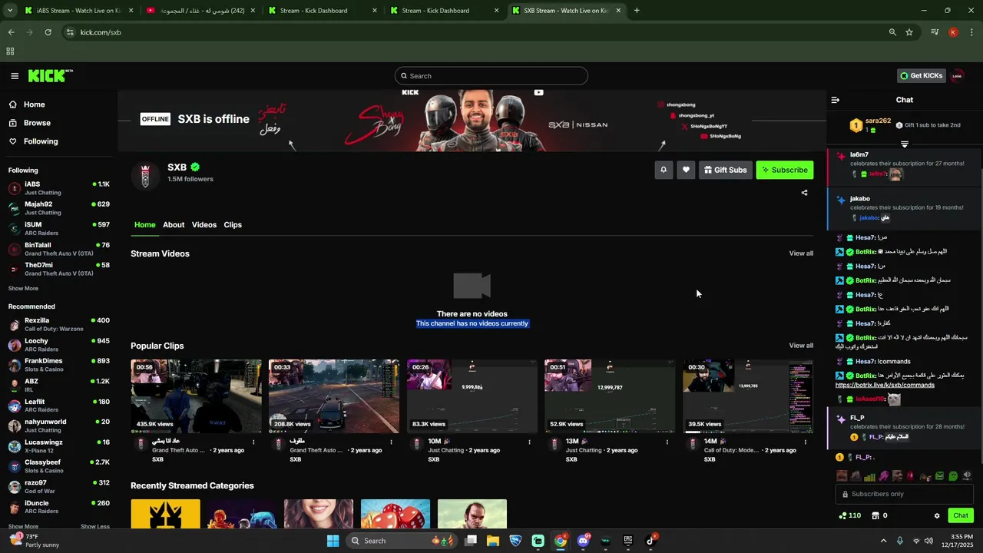Image resolution: width=983 pixels, height=553 pixels.
Task: Reload the page in browser
Action: pyautogui.click(x=48, y=32)
